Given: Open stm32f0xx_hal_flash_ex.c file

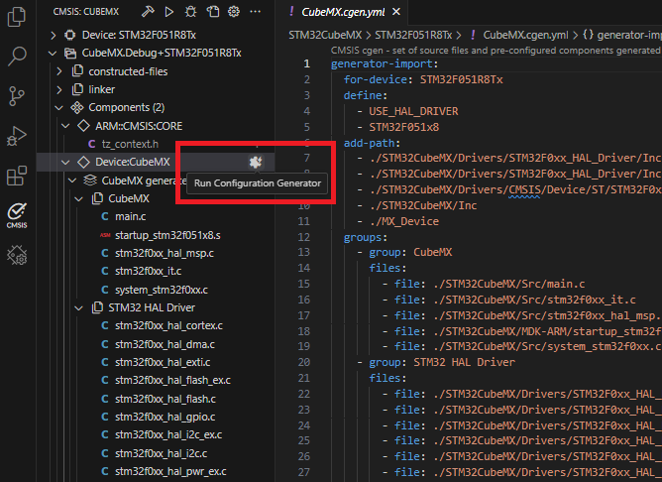Looking at the screenshot, I should (172, 381).
